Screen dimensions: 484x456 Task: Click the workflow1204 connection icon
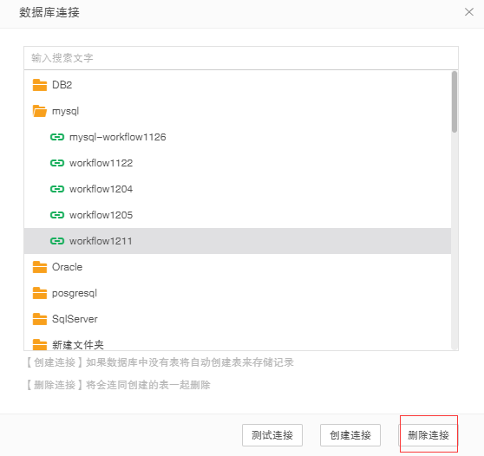point(57,189)
